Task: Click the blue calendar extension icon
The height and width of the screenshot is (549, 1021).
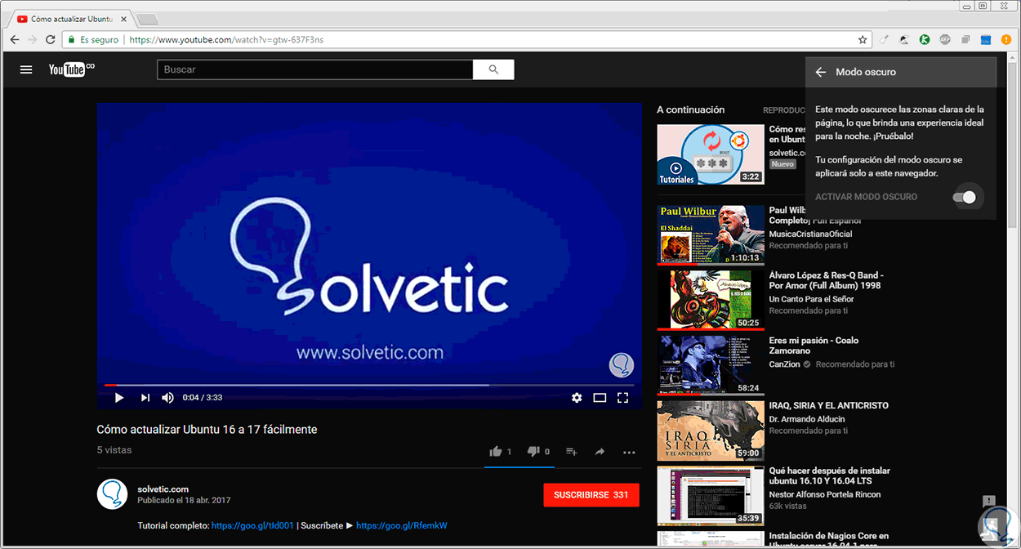Action: 985,39
